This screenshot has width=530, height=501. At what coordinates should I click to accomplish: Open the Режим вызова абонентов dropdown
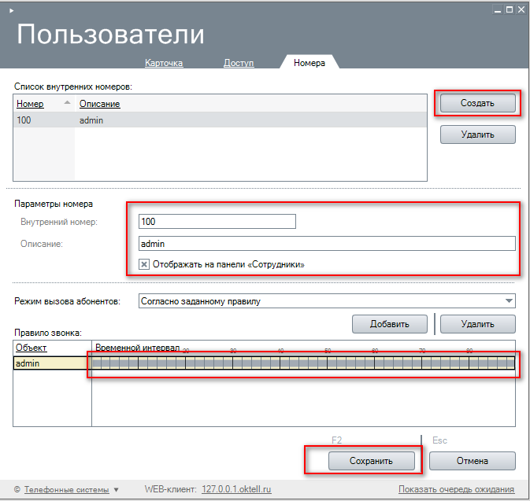pos(508,300)
